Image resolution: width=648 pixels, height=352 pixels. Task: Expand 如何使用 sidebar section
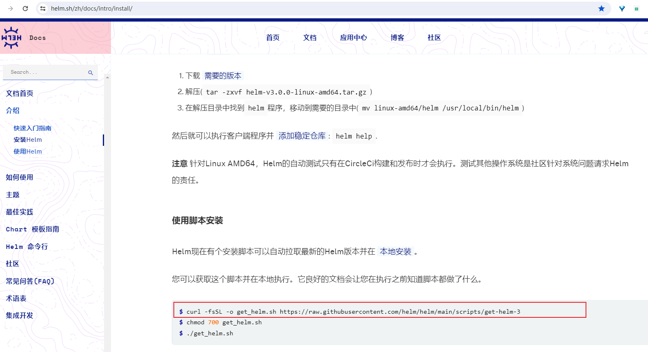pos(20,177)
